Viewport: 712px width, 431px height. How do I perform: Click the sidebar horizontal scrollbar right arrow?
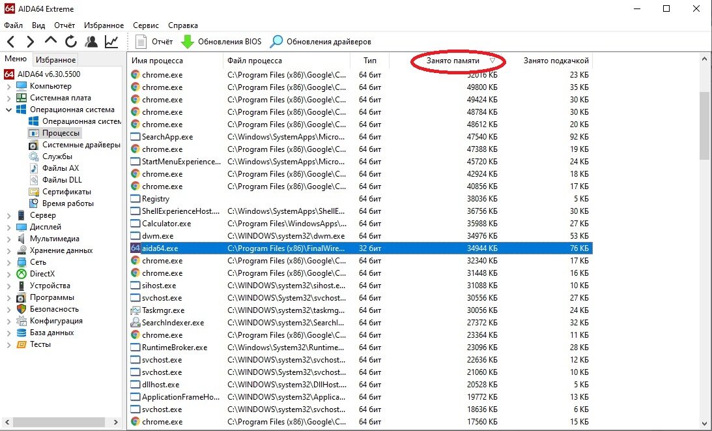(x=116, y=423)
